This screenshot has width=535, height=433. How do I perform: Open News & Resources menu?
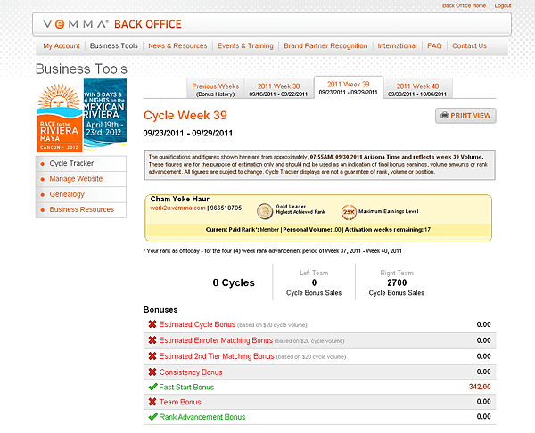[x=177, y=45]
